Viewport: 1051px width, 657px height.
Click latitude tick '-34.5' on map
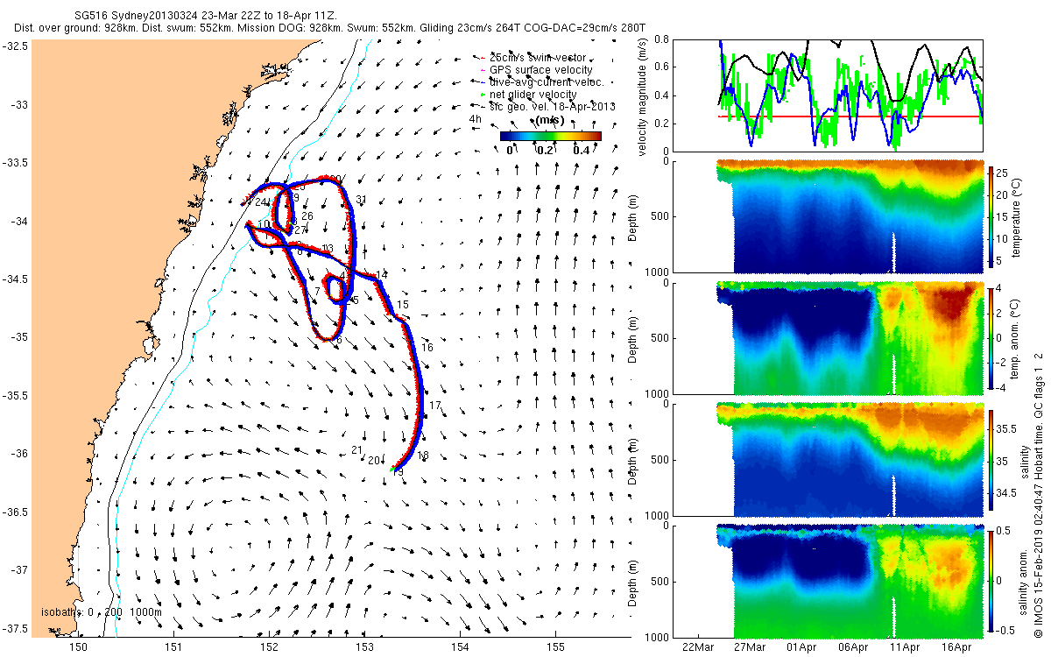(16, 279)
